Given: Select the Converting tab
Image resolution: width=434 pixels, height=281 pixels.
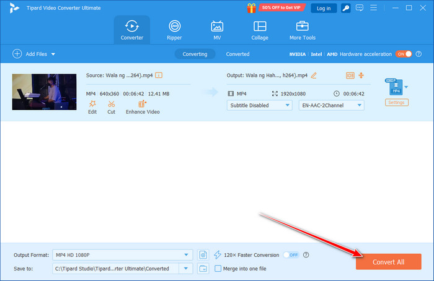Looking at the screenshot, I should coord(195,54).
